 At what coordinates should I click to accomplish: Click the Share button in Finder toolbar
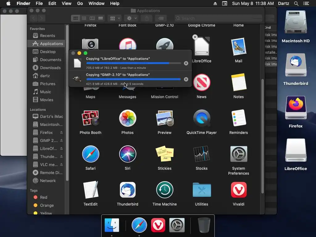pyautogui.click(x=147, y=18)
